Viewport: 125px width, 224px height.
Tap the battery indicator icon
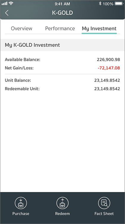119,4
